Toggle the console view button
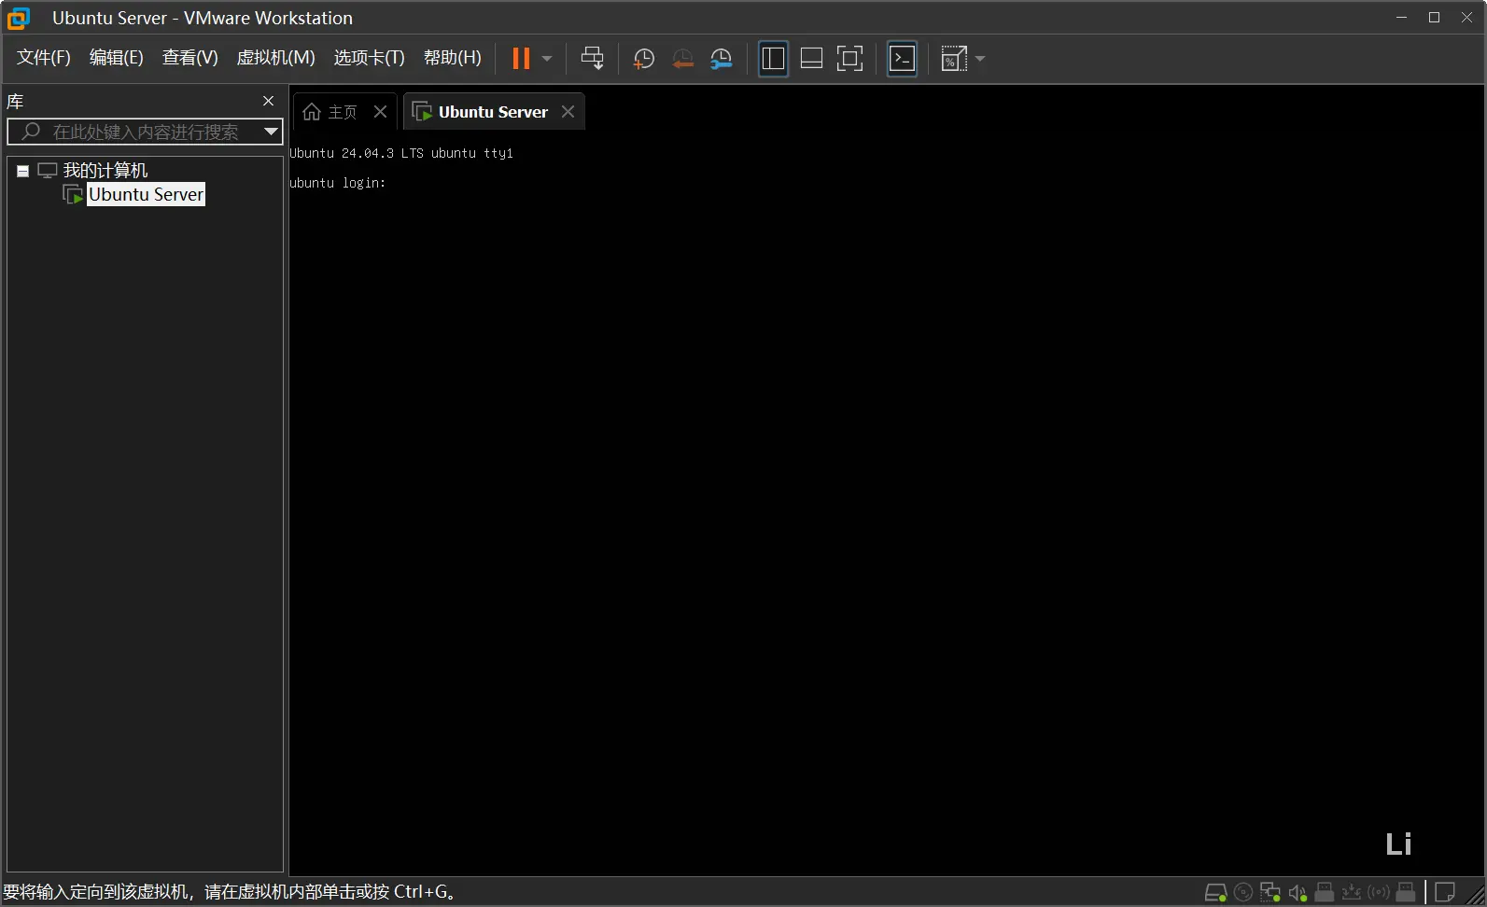Viewport: 1487px width, 907px height. pyautogui.click(x=902, y=59)
